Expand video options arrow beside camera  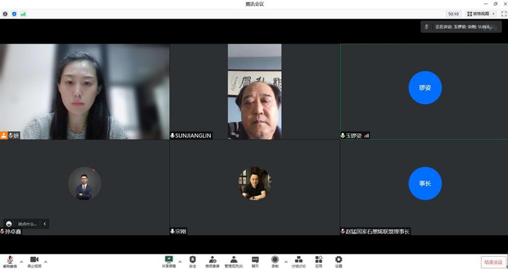click(46, 261)
